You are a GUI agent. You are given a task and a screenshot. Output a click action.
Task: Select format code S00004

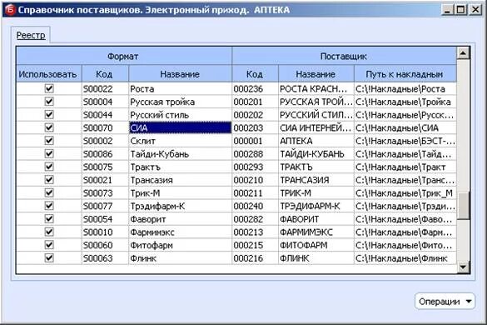(105, 102)
